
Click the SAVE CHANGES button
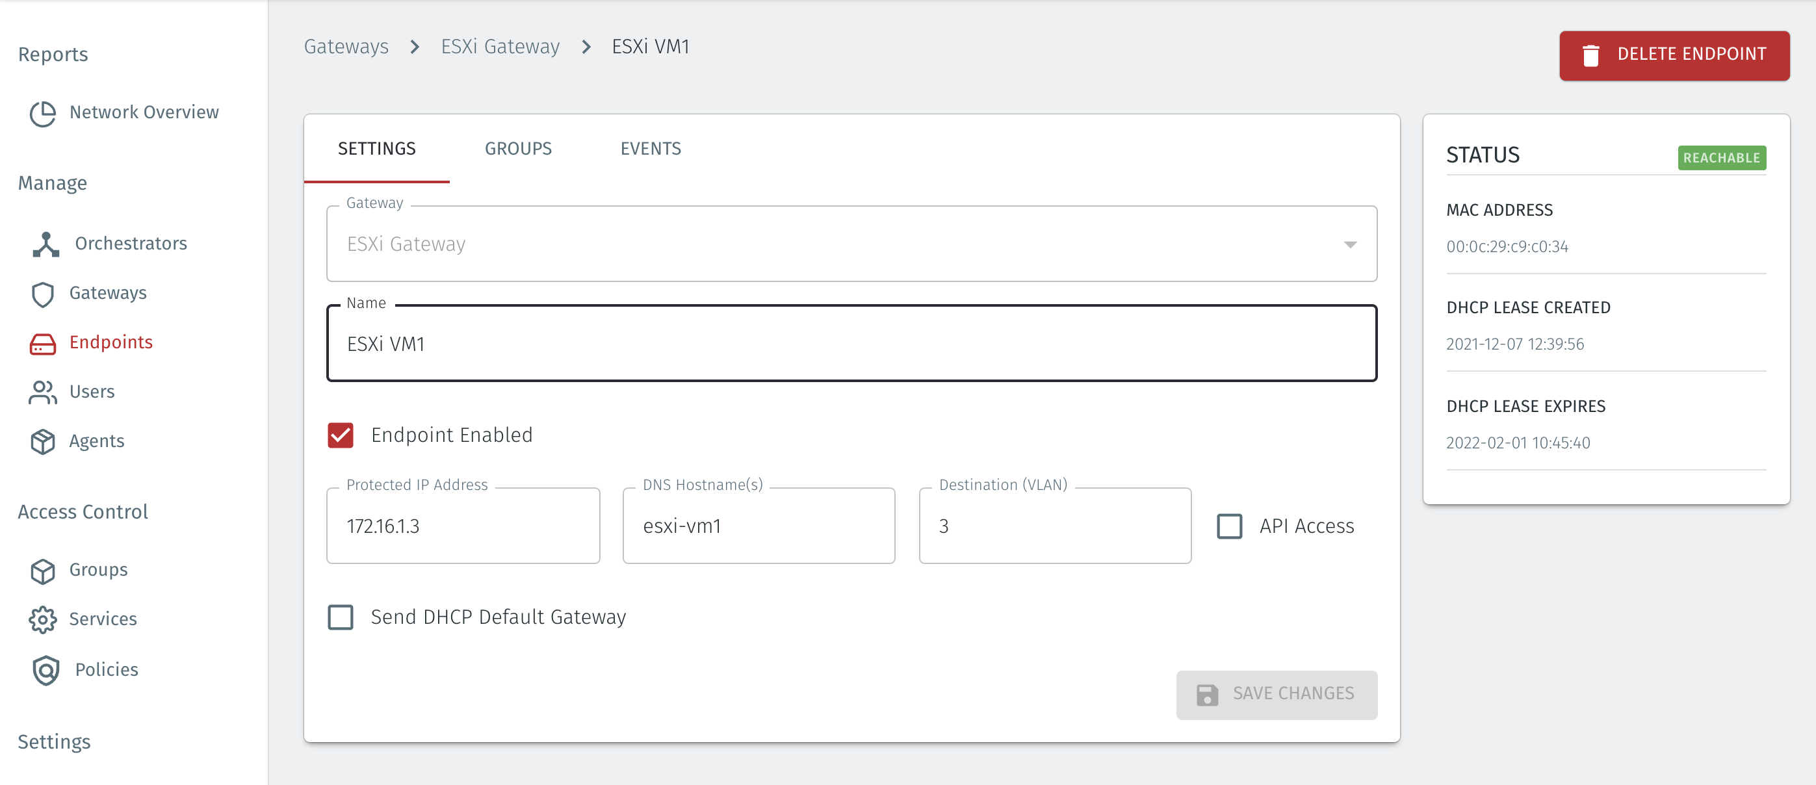pyautogui.click(x=1276, y=694)
